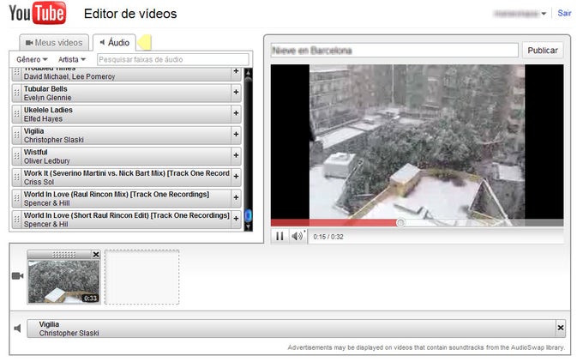Click the video preview image
This screenshot has width=583, height=362.
[417, 145]
